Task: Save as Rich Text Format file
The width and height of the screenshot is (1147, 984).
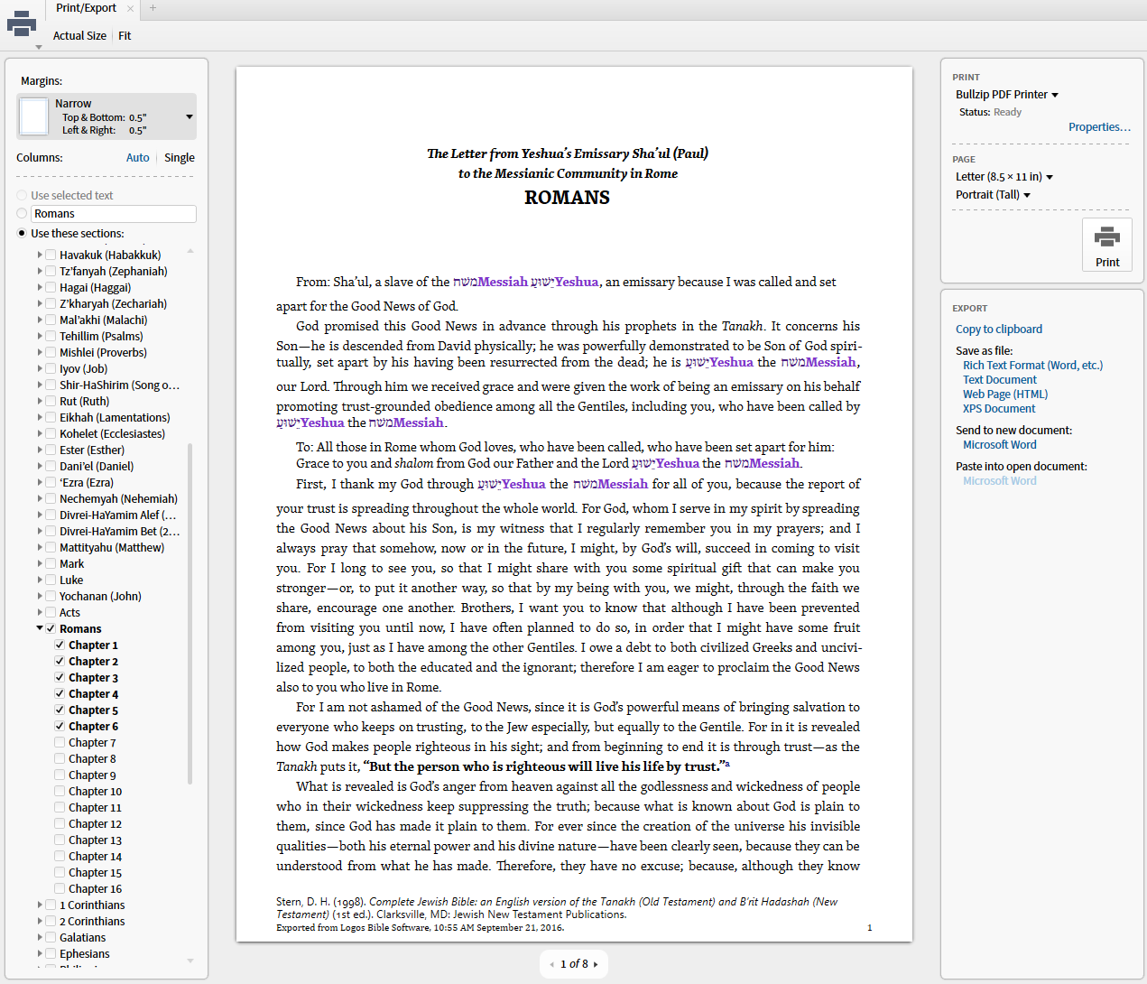Action: (1032, 366)
